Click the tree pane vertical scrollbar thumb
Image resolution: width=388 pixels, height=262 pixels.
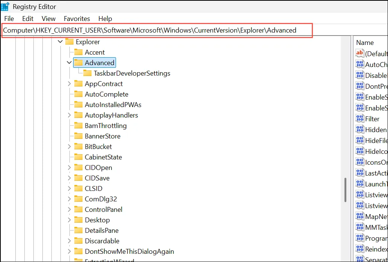345,190
